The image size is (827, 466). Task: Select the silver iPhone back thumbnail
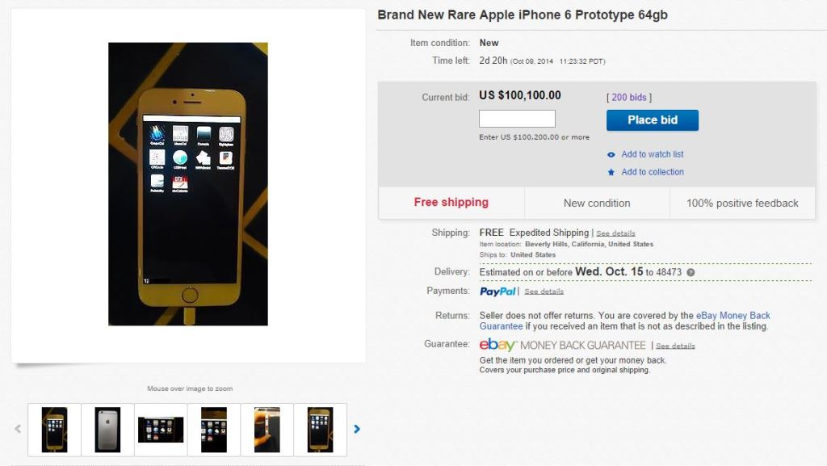(107, 430)
